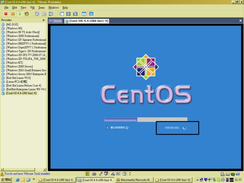Open the Windows menu
The image size is (244, 183).
click(x=54, y=8)
